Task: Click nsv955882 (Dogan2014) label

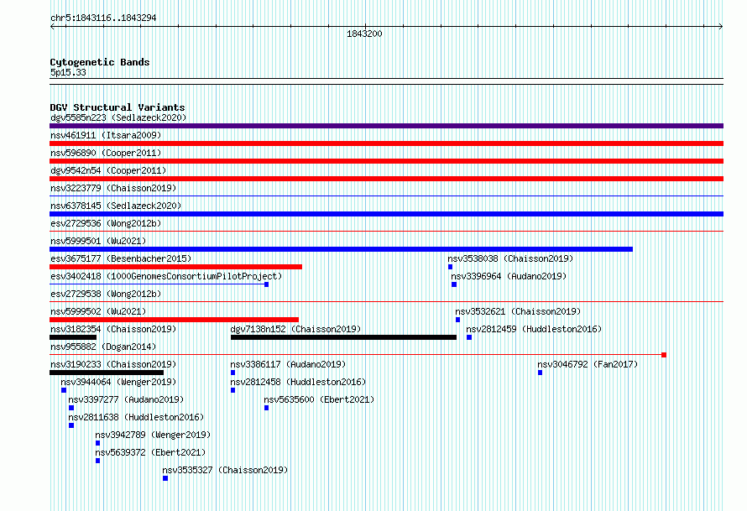Action: tap(103, 347)
